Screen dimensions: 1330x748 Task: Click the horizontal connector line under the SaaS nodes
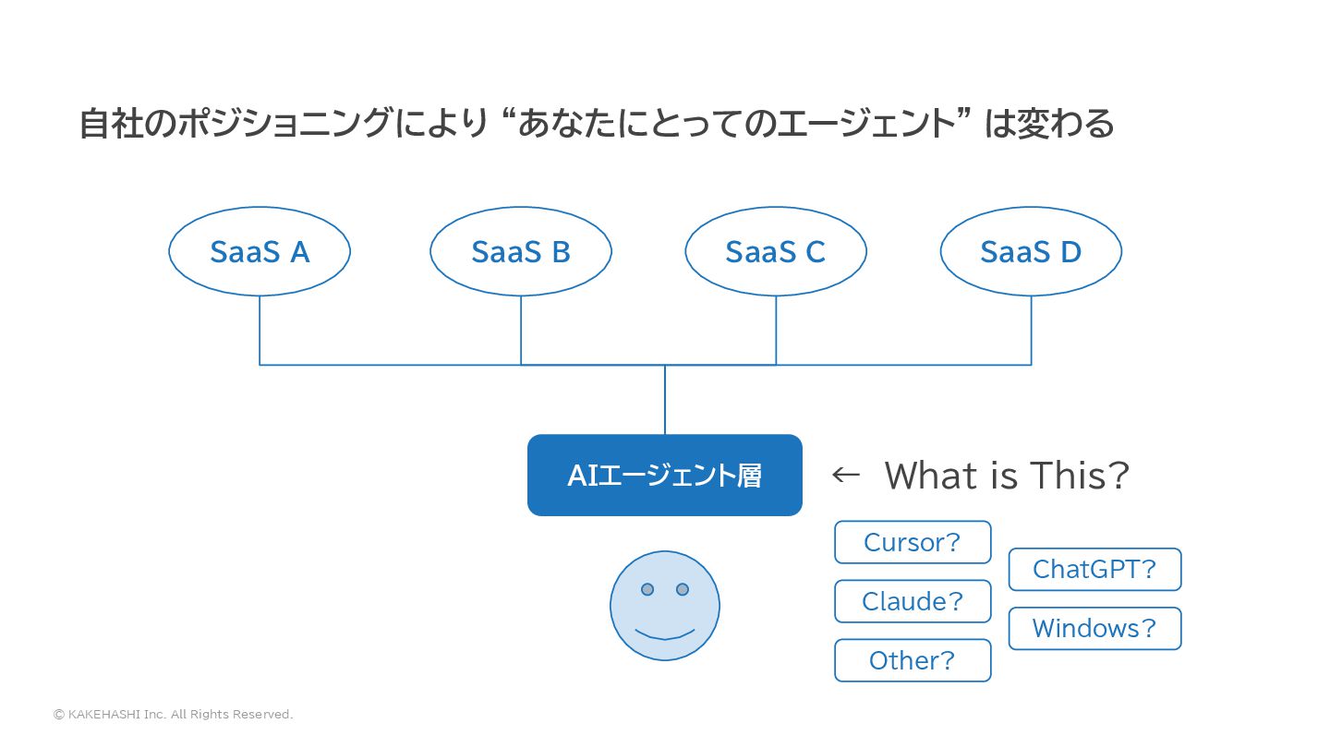tap(645, 365)
